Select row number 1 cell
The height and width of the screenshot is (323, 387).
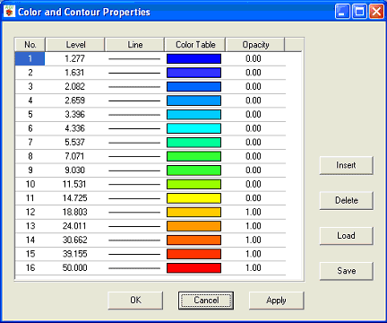[x=30, y=58]
